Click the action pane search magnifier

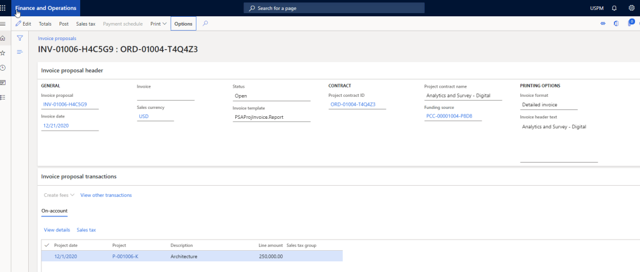coord(205,24)
